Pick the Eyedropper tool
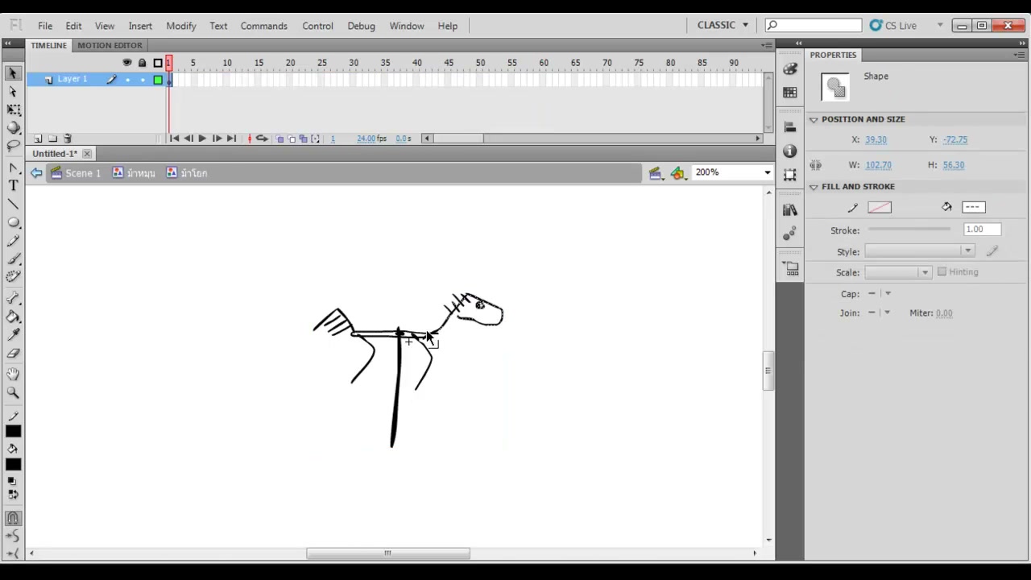1031x580 pixels. 13,335
